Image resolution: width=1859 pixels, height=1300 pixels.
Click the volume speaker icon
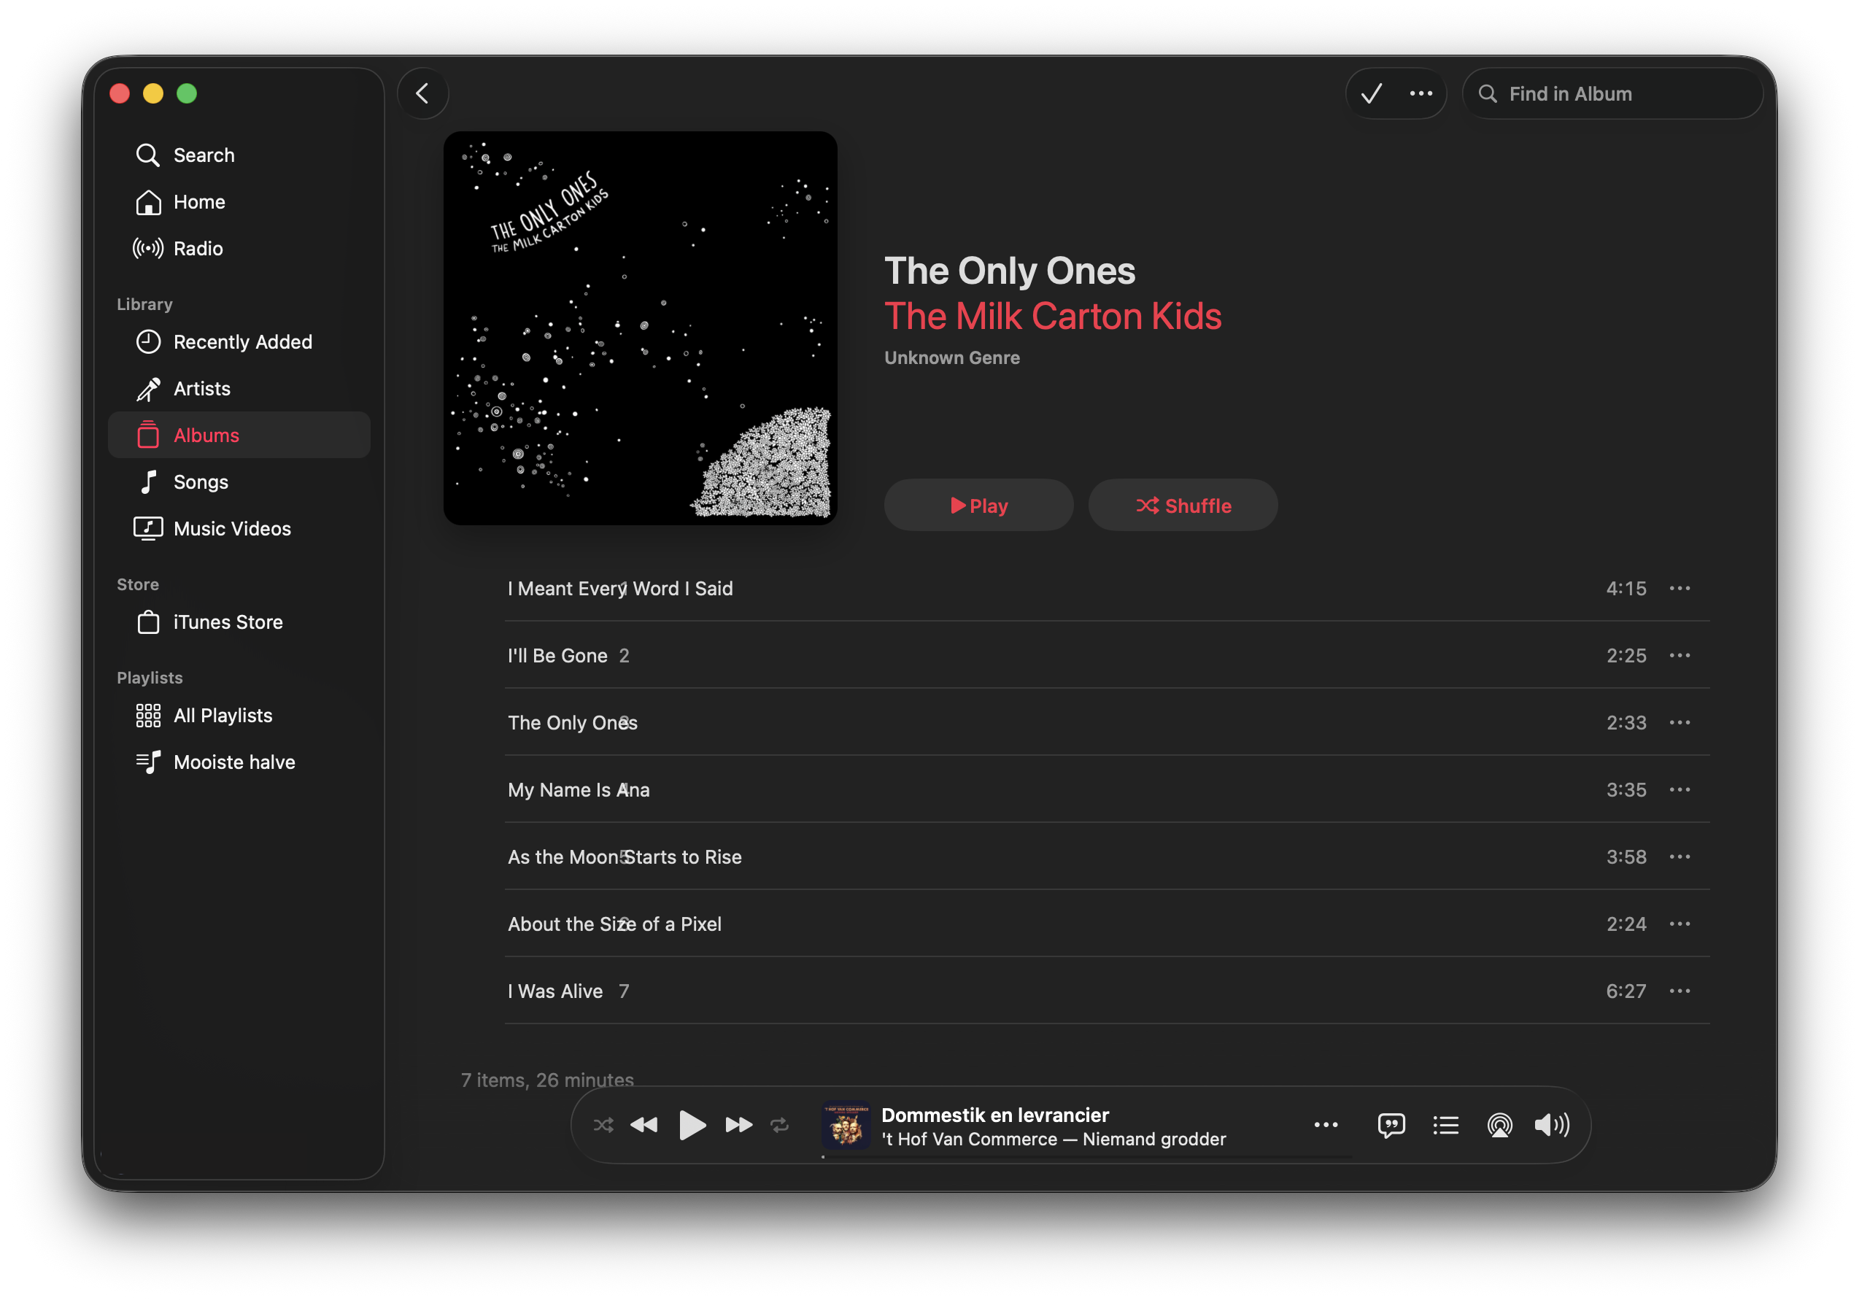point(1551,1124)
